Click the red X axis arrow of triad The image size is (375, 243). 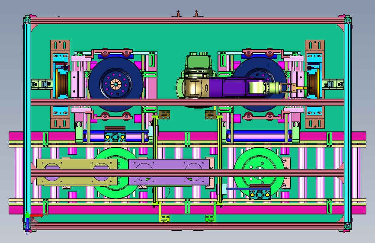tap(38, 215)
